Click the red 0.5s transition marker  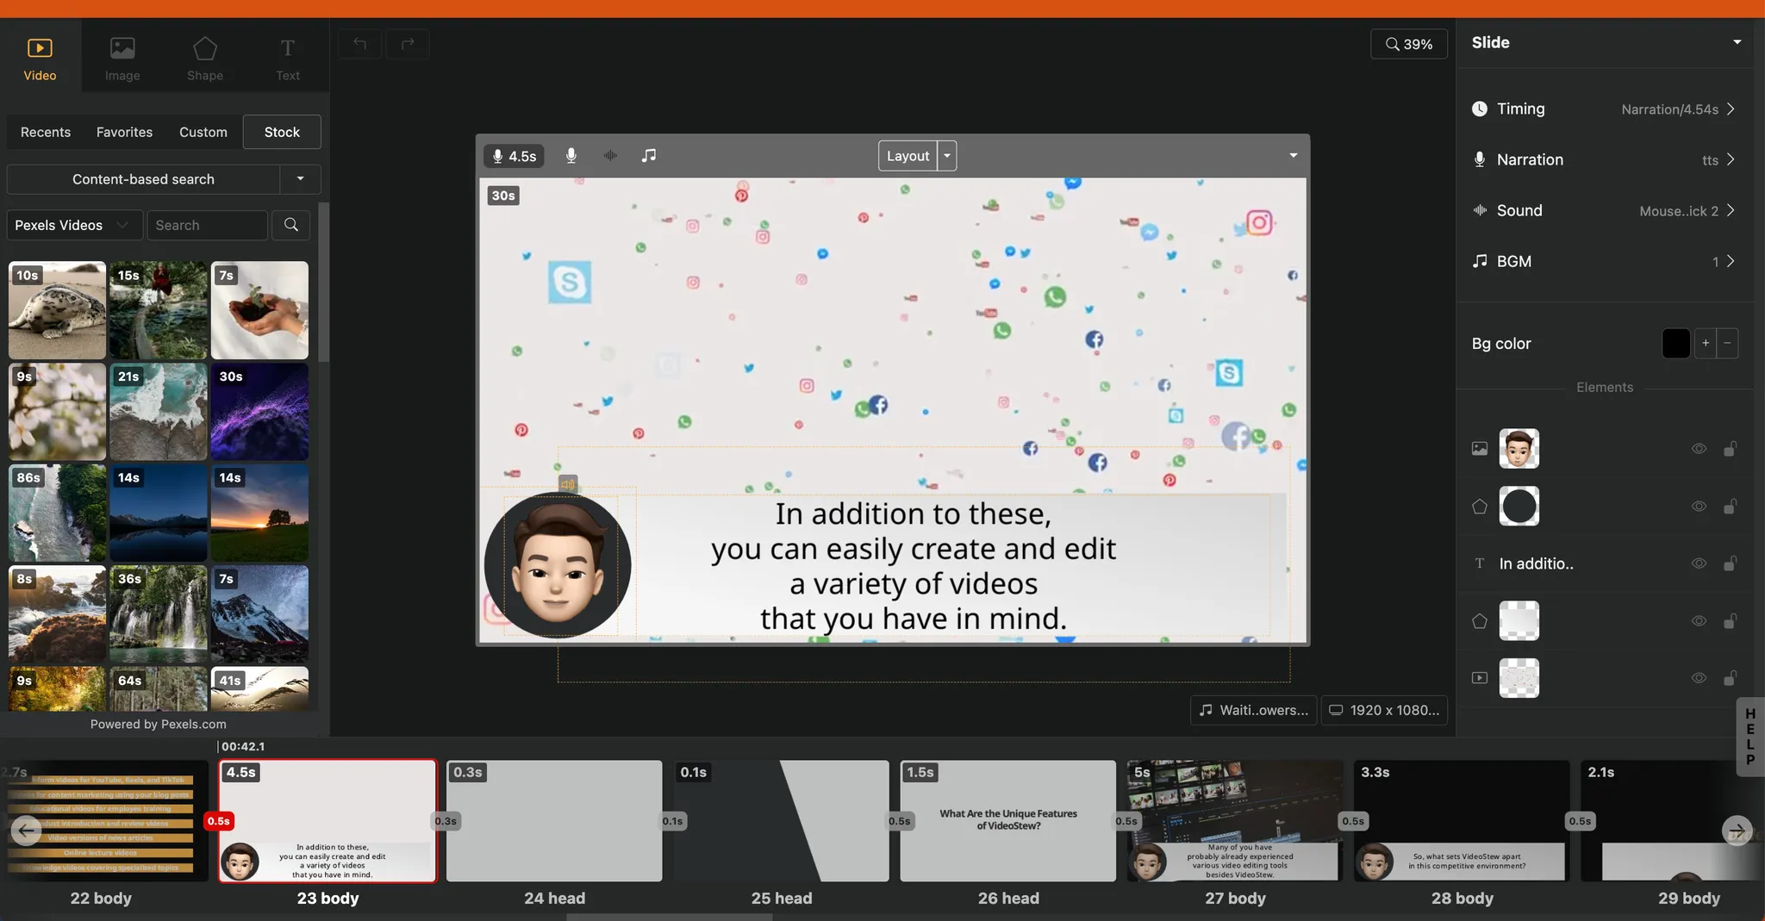(219, 821)
